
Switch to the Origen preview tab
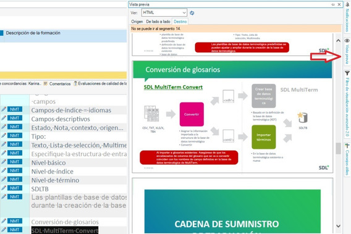pyautogui.click(x=137, y=22)
